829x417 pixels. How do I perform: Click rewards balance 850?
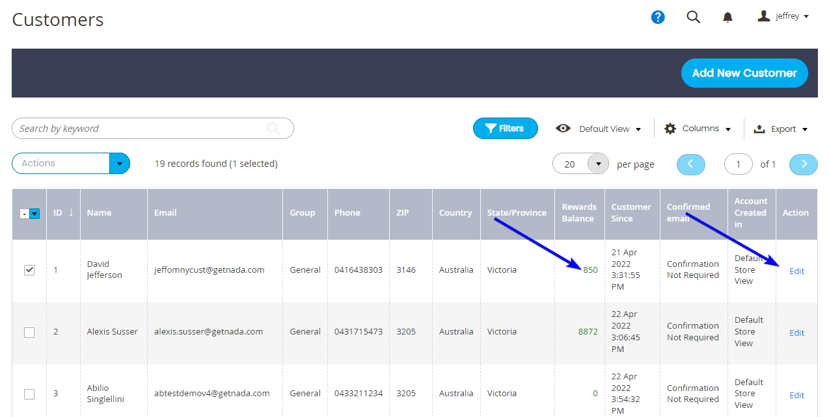pyautogui.click(x=590, y=270)
